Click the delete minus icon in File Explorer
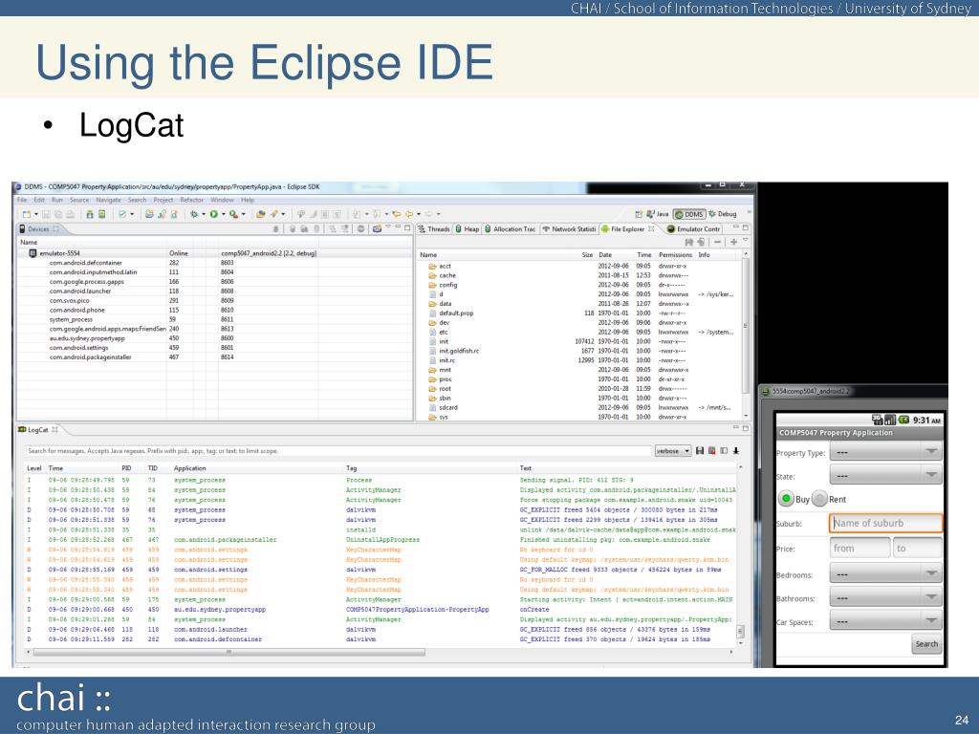This screenshot has width=979, height=734. coord(718,242)
